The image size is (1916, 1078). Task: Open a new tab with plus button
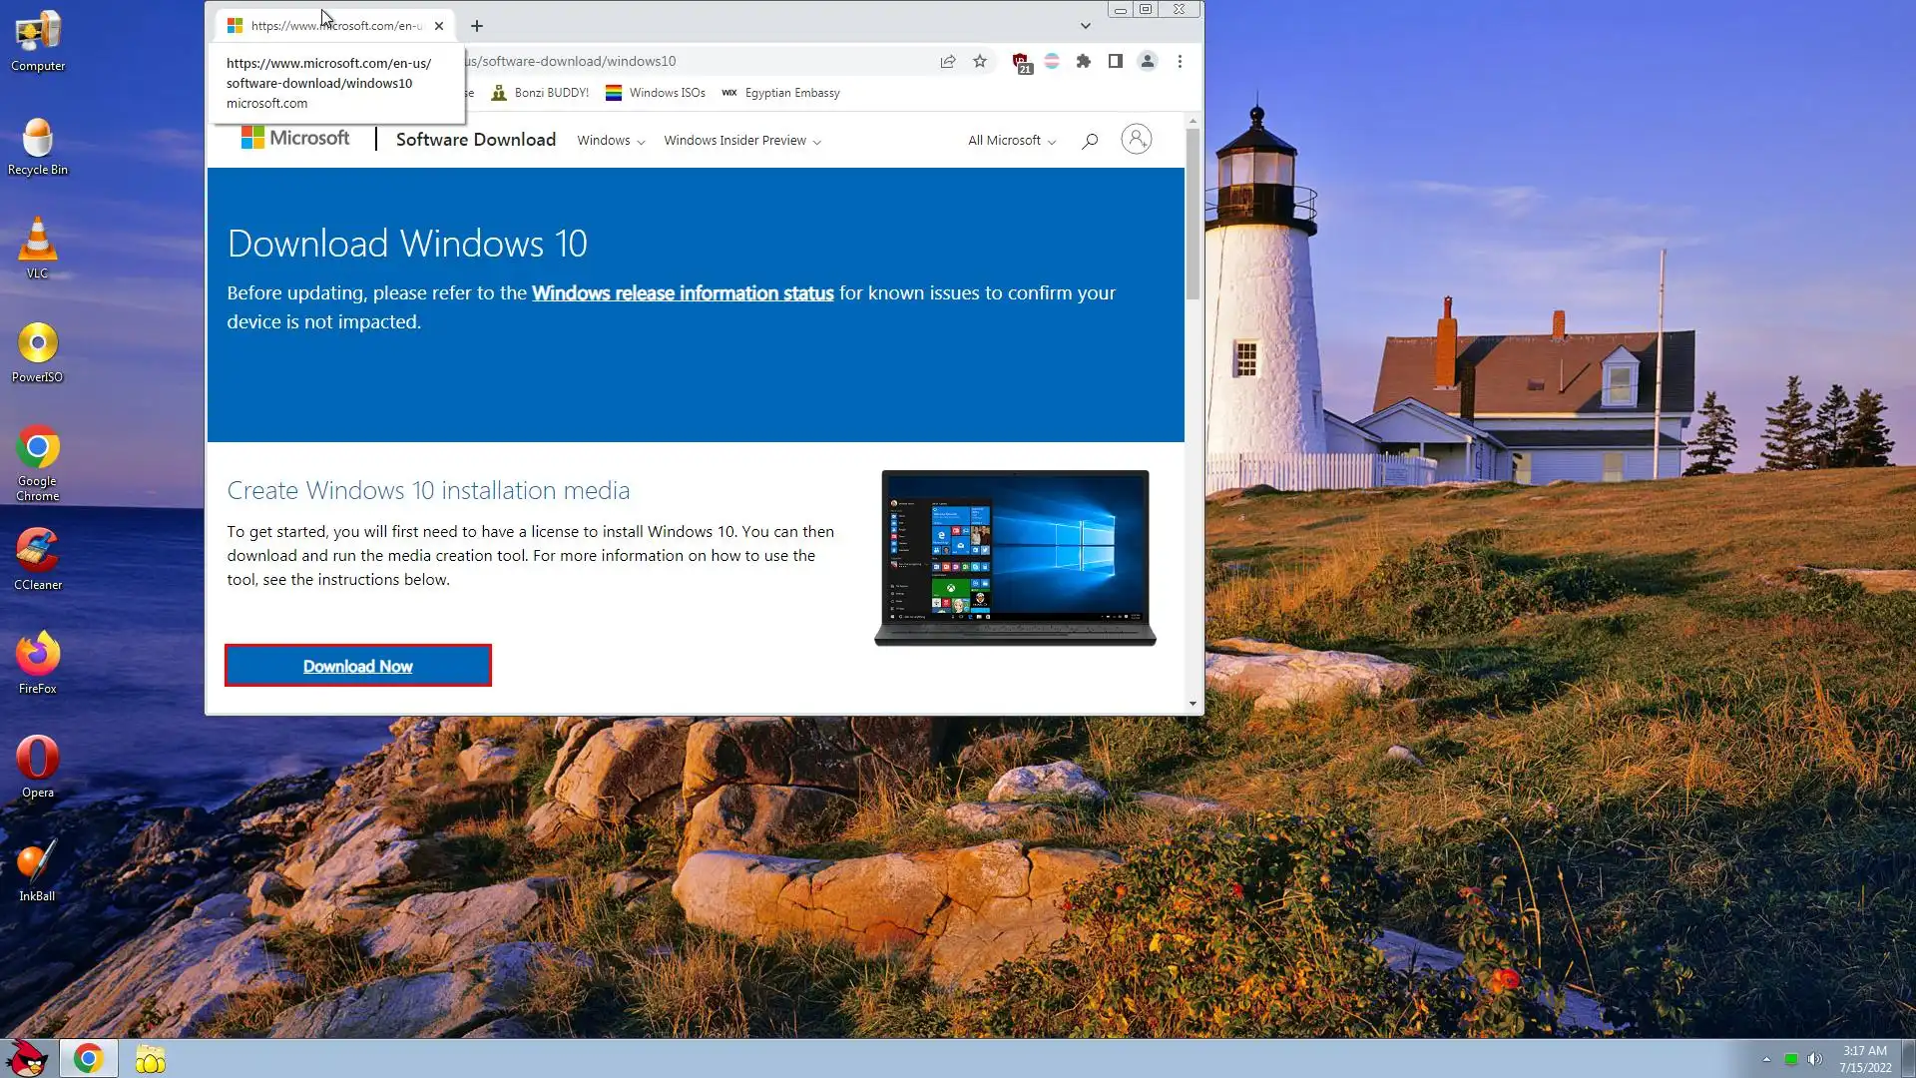tap(477, 26)
